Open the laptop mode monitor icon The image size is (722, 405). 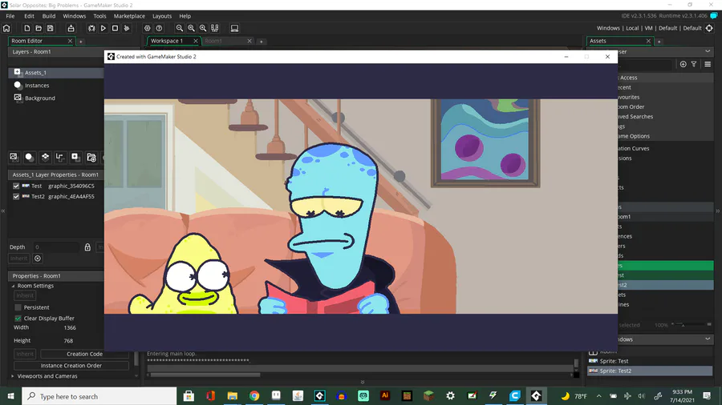point(234,28)
